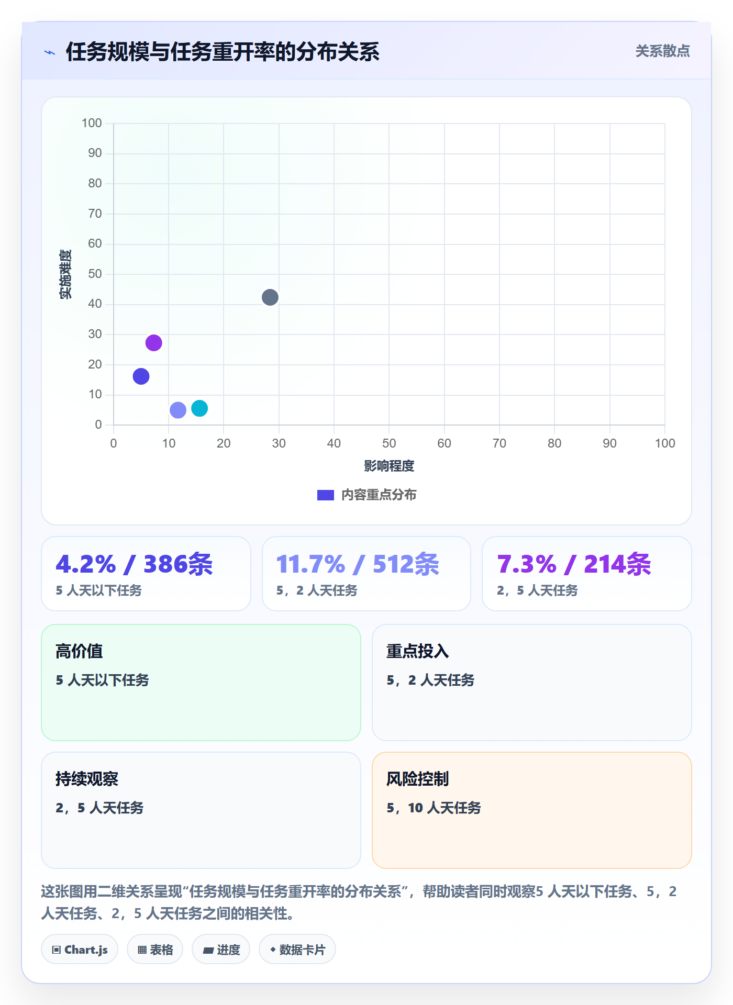Click the bar icon in 进度 chip
Image resolution: width=733 pixels, height=1005 pixels.
point(208,951)
